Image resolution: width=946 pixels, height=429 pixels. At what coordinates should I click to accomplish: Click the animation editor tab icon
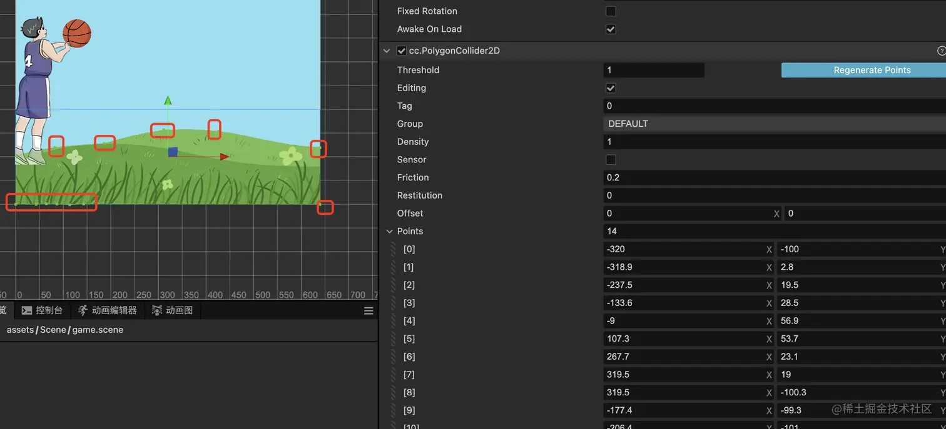[x=83, y=310]
